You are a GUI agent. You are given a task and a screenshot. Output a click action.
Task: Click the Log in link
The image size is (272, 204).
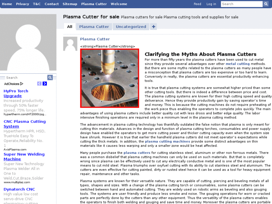coord(211,4)
